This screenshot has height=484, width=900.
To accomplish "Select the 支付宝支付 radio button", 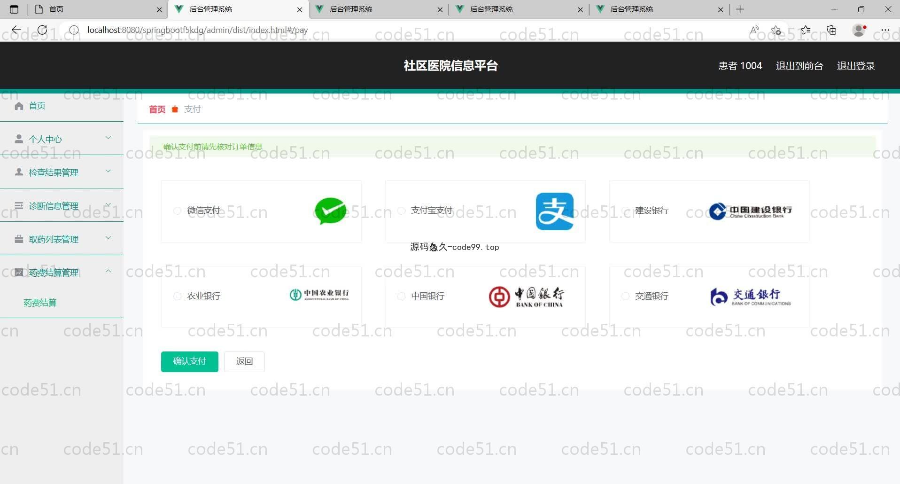I will pos(401,211).
